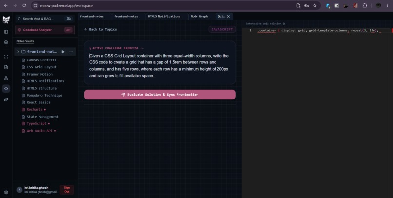The image size is (393, 198).
Task: Click the picture-in-picture extension icon
Action: coord(337,5)
